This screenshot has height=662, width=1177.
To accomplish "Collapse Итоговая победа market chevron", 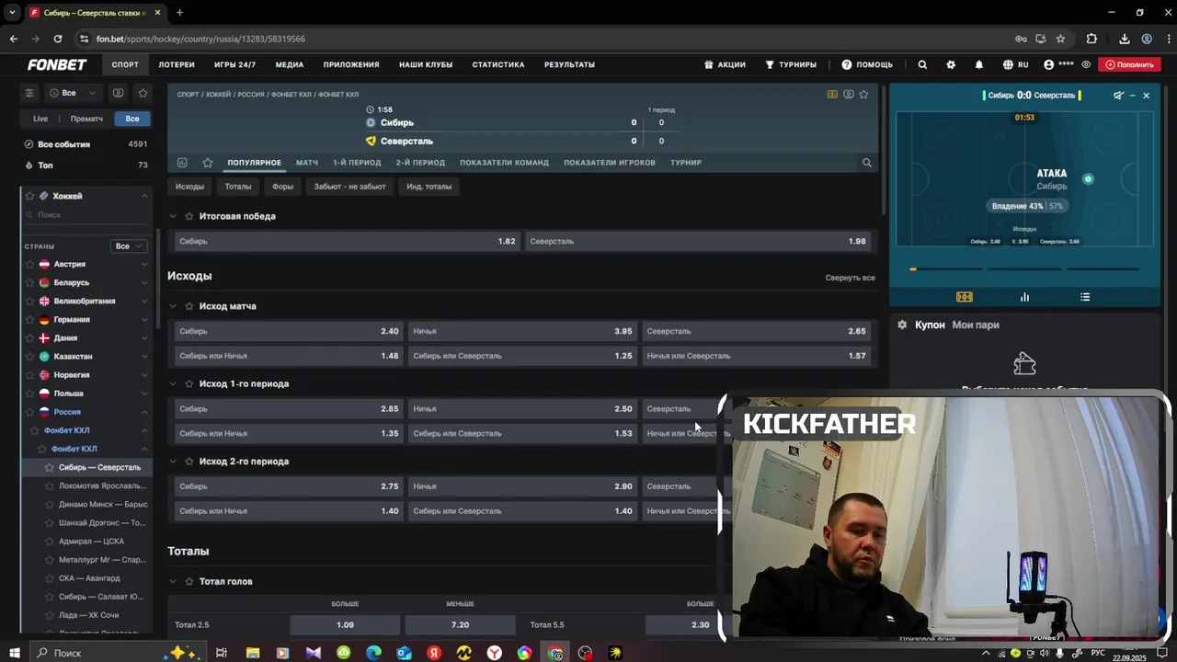I will [x=173, y=216].
